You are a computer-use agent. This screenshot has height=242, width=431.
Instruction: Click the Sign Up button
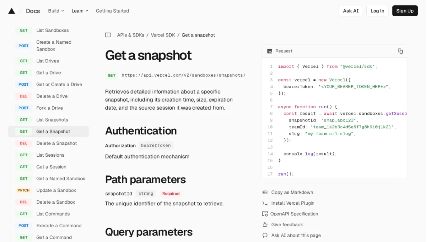pyautogui.click(x=405, y=11)
